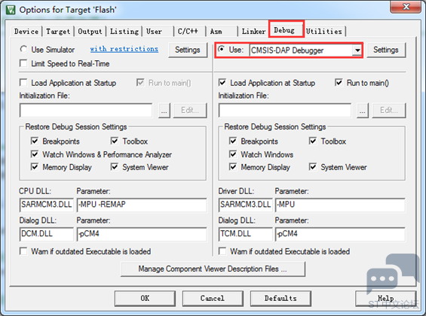Enable simulator Warn if outdated Executable
Viewport: 426px width, 316px height.
23,251
